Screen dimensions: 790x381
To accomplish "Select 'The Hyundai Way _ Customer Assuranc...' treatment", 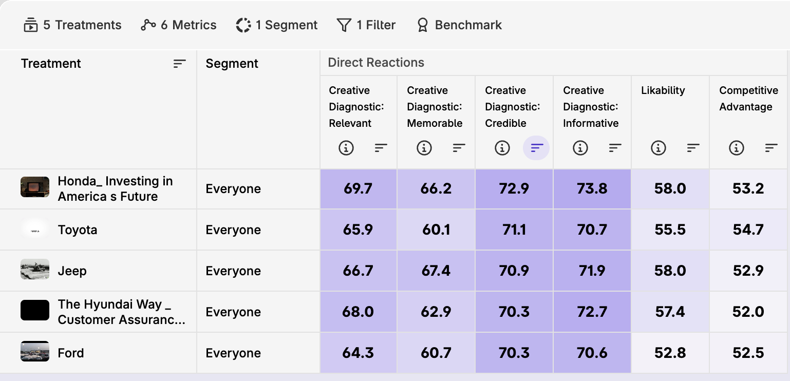I will (x=121, y=312).
